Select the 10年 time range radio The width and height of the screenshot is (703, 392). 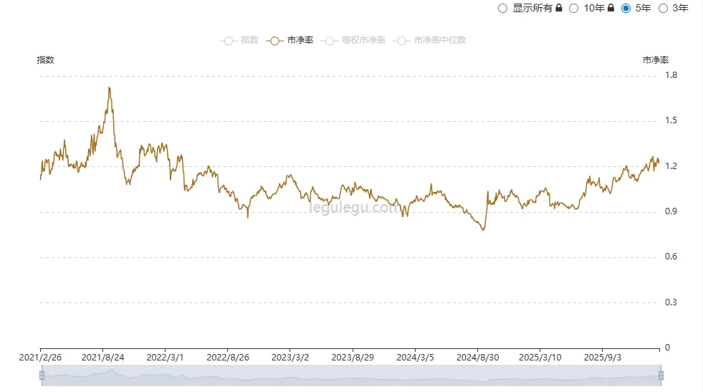tap(574, 9)
